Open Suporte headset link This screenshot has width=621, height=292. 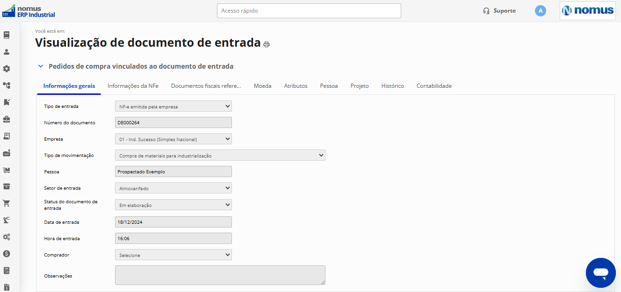[x=499, y=11]
